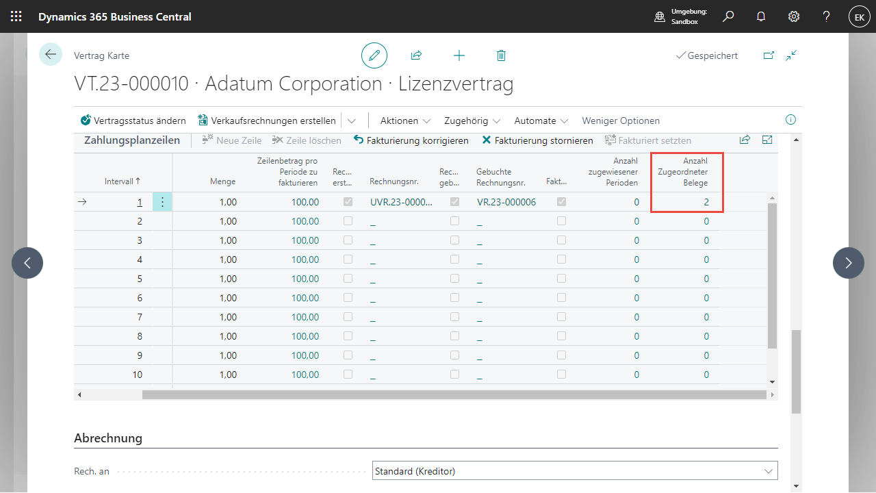Toggle the 'Rechnung gebucht' checkbox in row 5
Image resolution: width=876 pixels, height=493 pixels.
click(455, 279)
